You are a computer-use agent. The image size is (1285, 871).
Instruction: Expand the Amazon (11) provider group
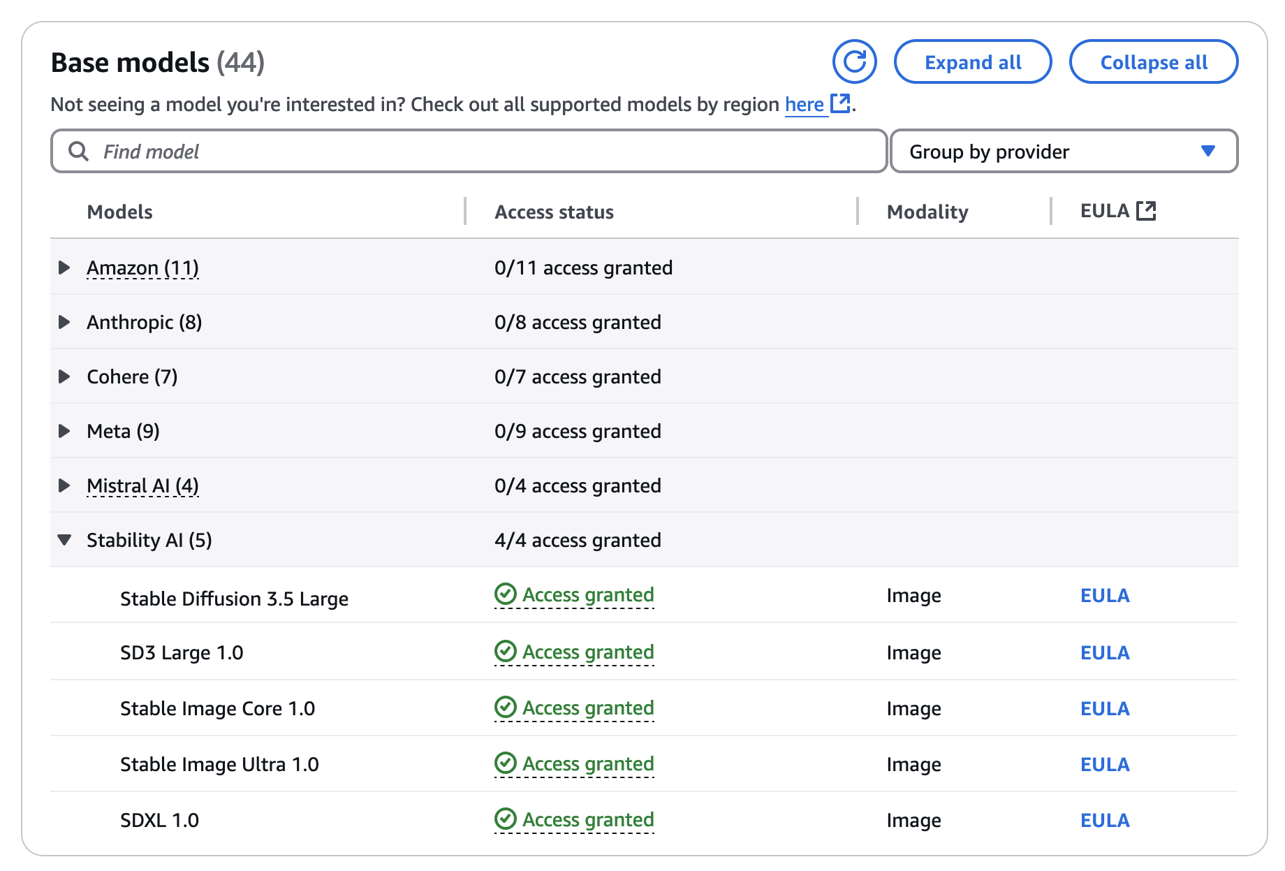click(x=64, y=268)
